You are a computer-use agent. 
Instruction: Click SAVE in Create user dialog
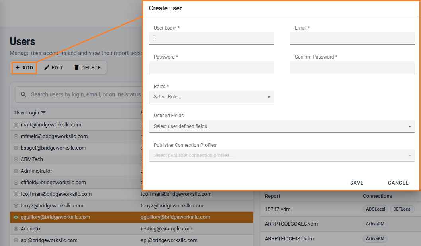coord(356,183)
